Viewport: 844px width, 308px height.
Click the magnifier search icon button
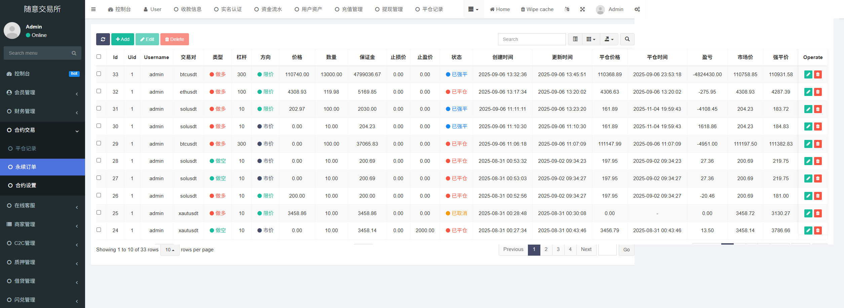point(627,39)
